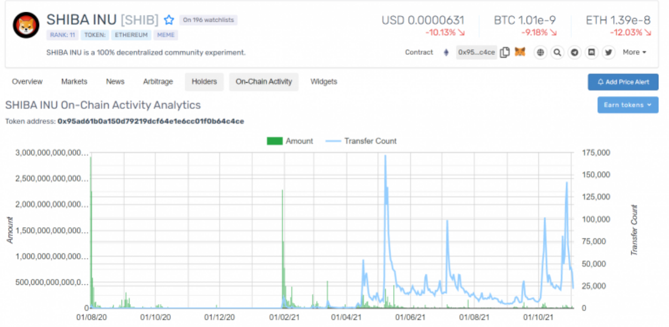Select the On-Chain Activity tab
Image resolution: width=669 pixels, height=327 pixels.
pos(264,82)
